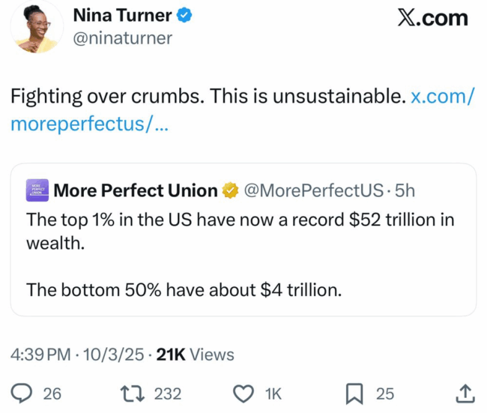Image resolution: width=487 pixels, height=413 pixels.
Task: Visit the @MorePerfectUS handle
Action: (314, 191)
